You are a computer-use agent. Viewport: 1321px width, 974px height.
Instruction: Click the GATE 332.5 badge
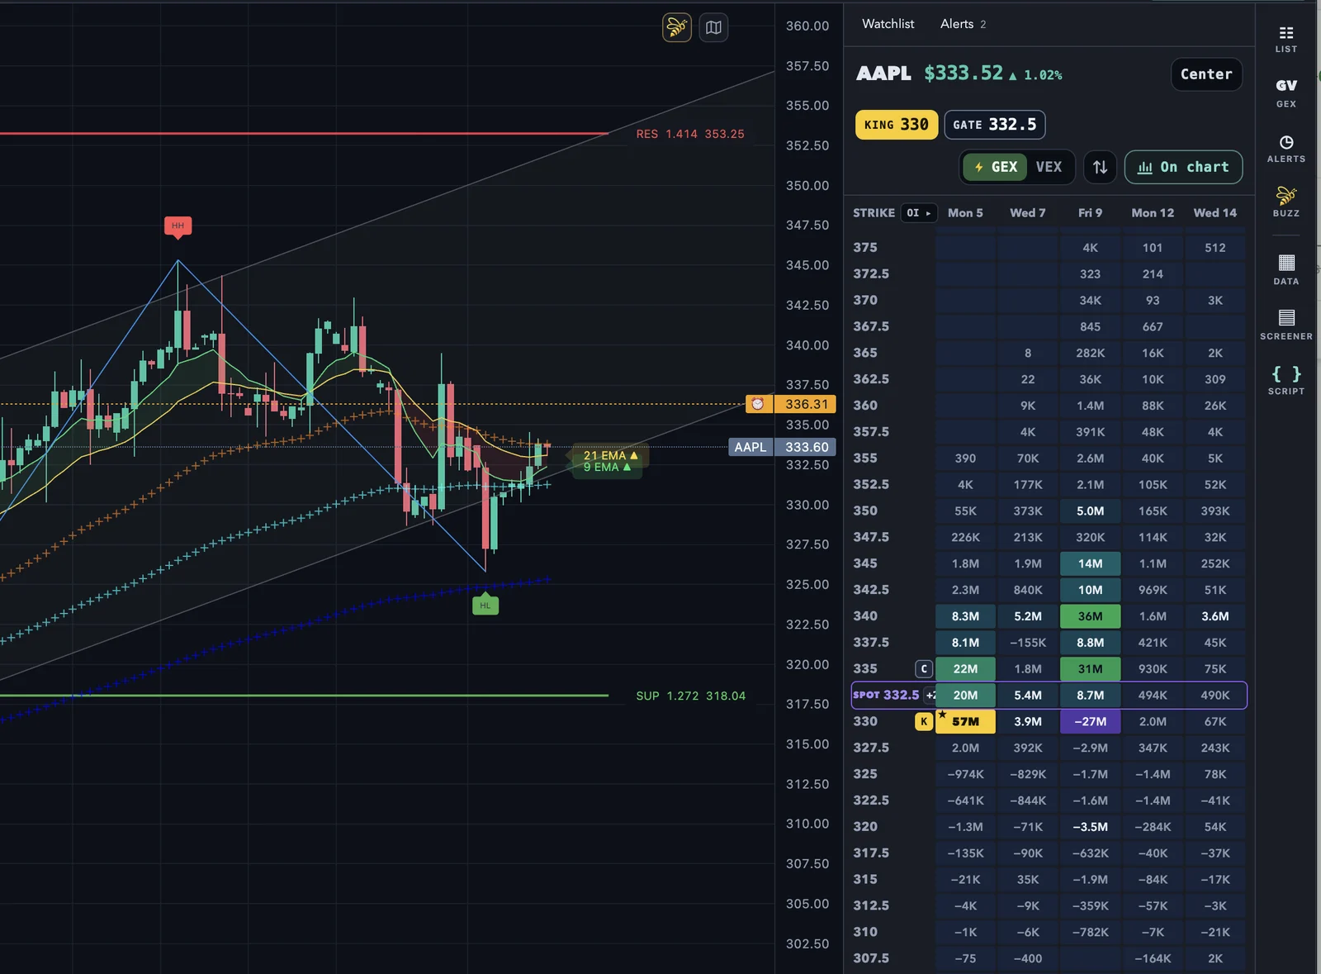pos(995,125)
